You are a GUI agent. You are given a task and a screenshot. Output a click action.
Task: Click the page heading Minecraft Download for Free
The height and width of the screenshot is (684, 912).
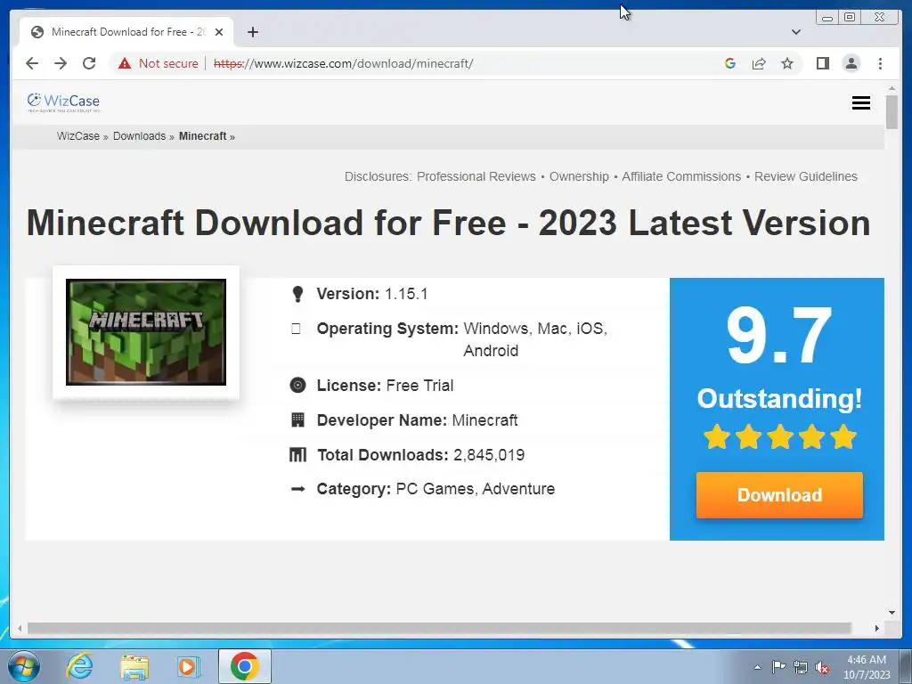[448, 223]
